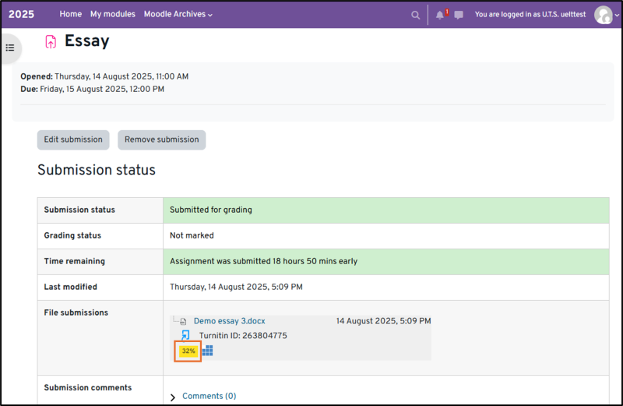
Task: Click the 2025 site logo text
Action: [21, 14]
